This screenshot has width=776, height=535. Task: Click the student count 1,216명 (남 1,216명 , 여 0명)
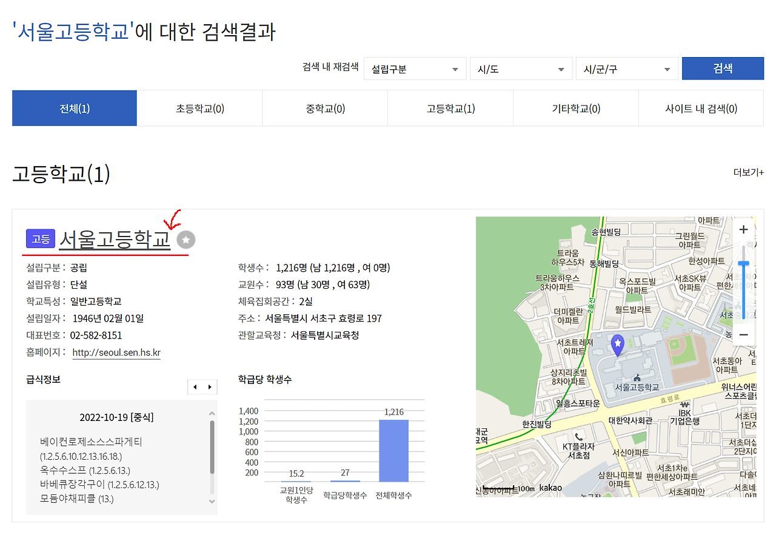pos(333,267)
